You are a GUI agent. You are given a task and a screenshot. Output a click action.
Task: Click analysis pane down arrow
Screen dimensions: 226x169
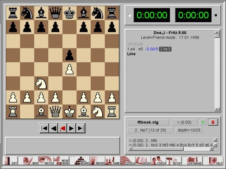[x=215, y=145]
